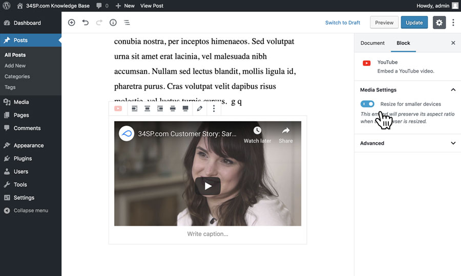Open the New content menu

pos(125,6)
